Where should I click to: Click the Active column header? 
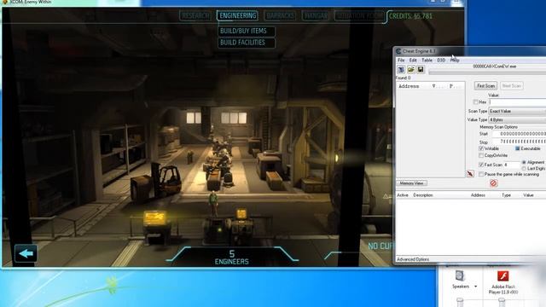pyautogui.click(x=403, y=195)
